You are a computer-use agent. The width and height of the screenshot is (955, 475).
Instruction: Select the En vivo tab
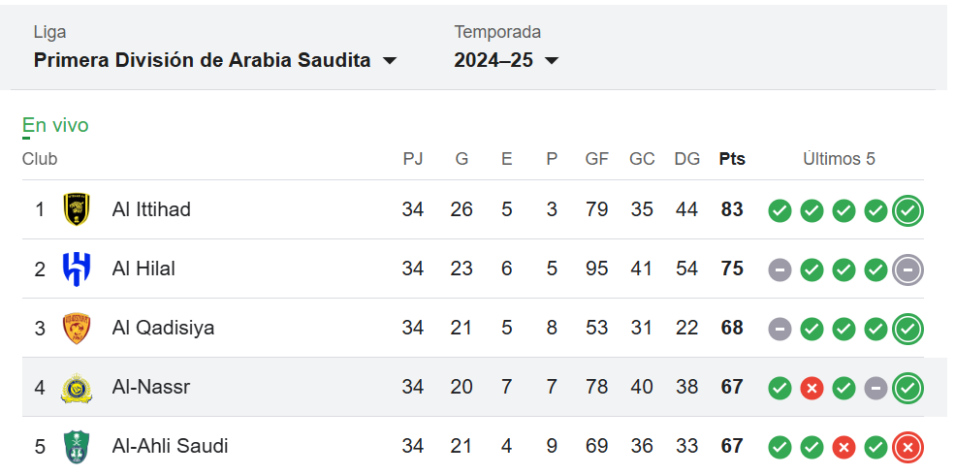tap(55, 125)
